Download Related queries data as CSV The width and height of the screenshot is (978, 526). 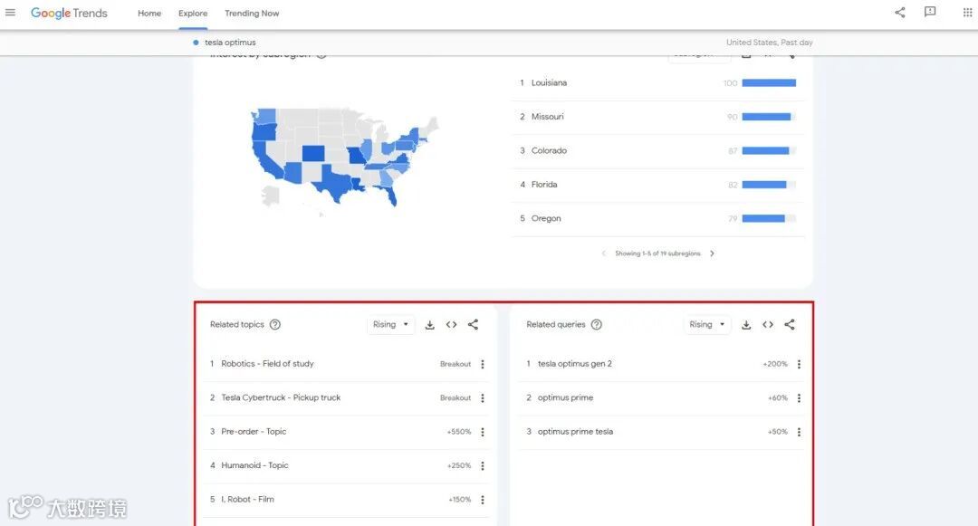pyautogui.click(x=746, y=325)
